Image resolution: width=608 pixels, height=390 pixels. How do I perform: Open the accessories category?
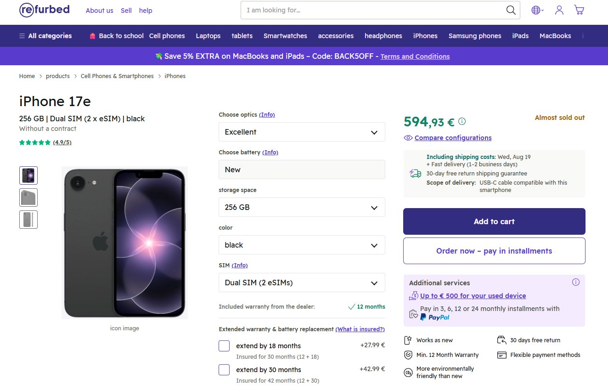coord(336,36)
